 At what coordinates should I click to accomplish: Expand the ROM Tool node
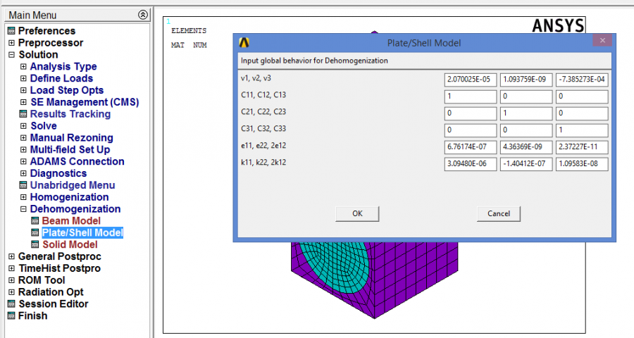pyautogui.click(x=11, y=280)
